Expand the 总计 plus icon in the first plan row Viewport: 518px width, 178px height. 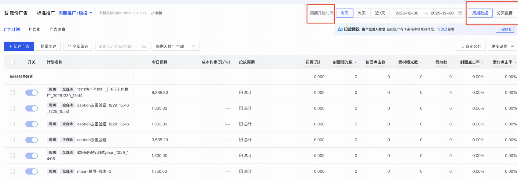241,92
